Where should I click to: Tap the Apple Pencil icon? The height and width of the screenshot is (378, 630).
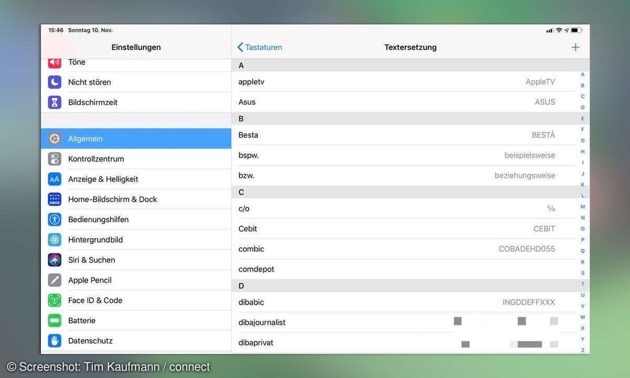tap(55, 280)
